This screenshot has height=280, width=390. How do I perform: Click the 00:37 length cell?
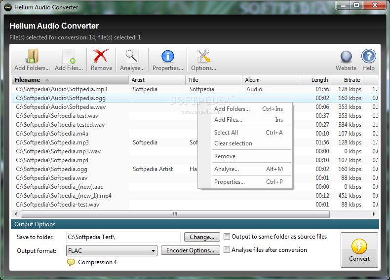(x=322, y=116)
